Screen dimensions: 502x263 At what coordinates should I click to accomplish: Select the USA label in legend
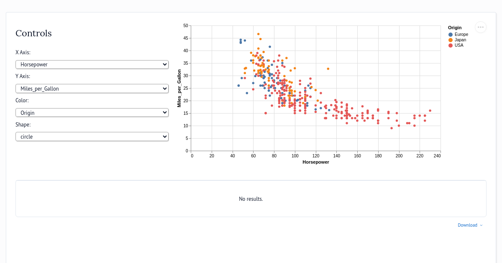459,46
